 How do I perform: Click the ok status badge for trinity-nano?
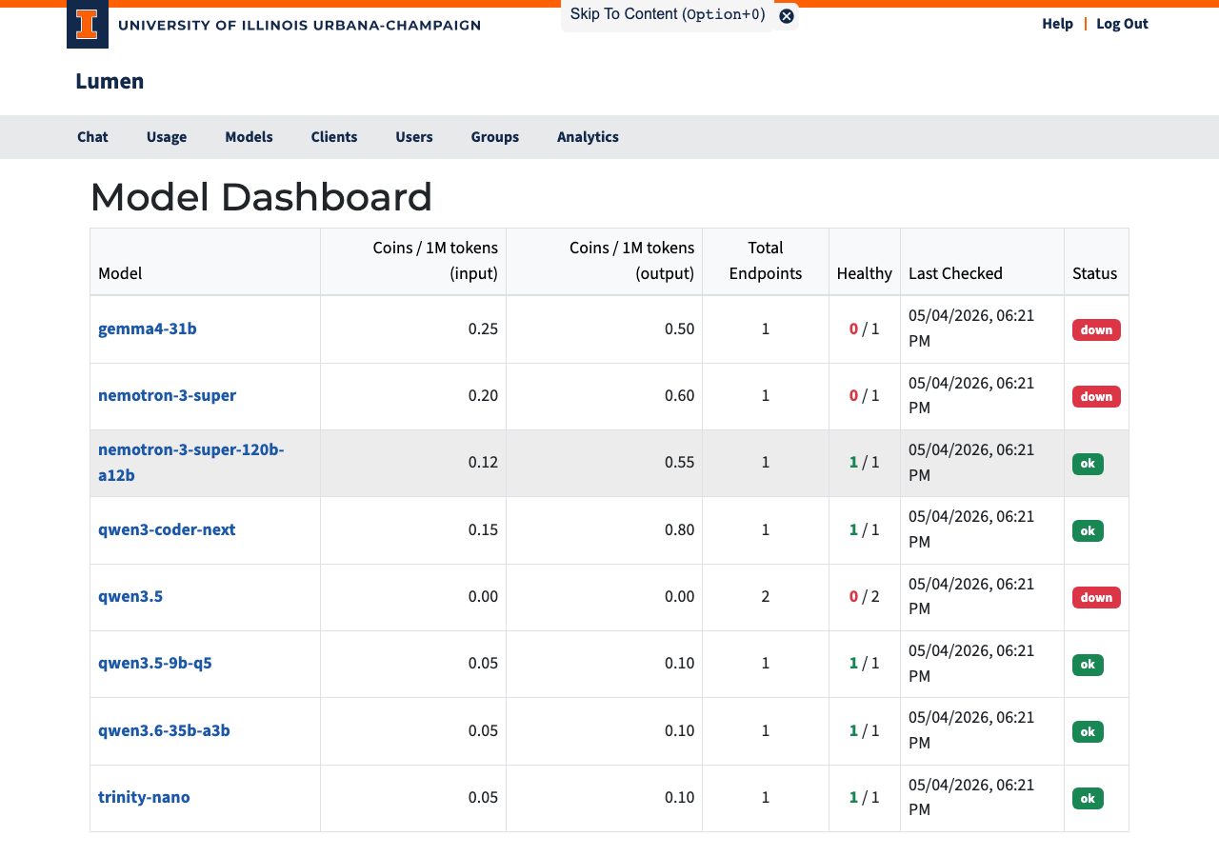(1088, 798)
